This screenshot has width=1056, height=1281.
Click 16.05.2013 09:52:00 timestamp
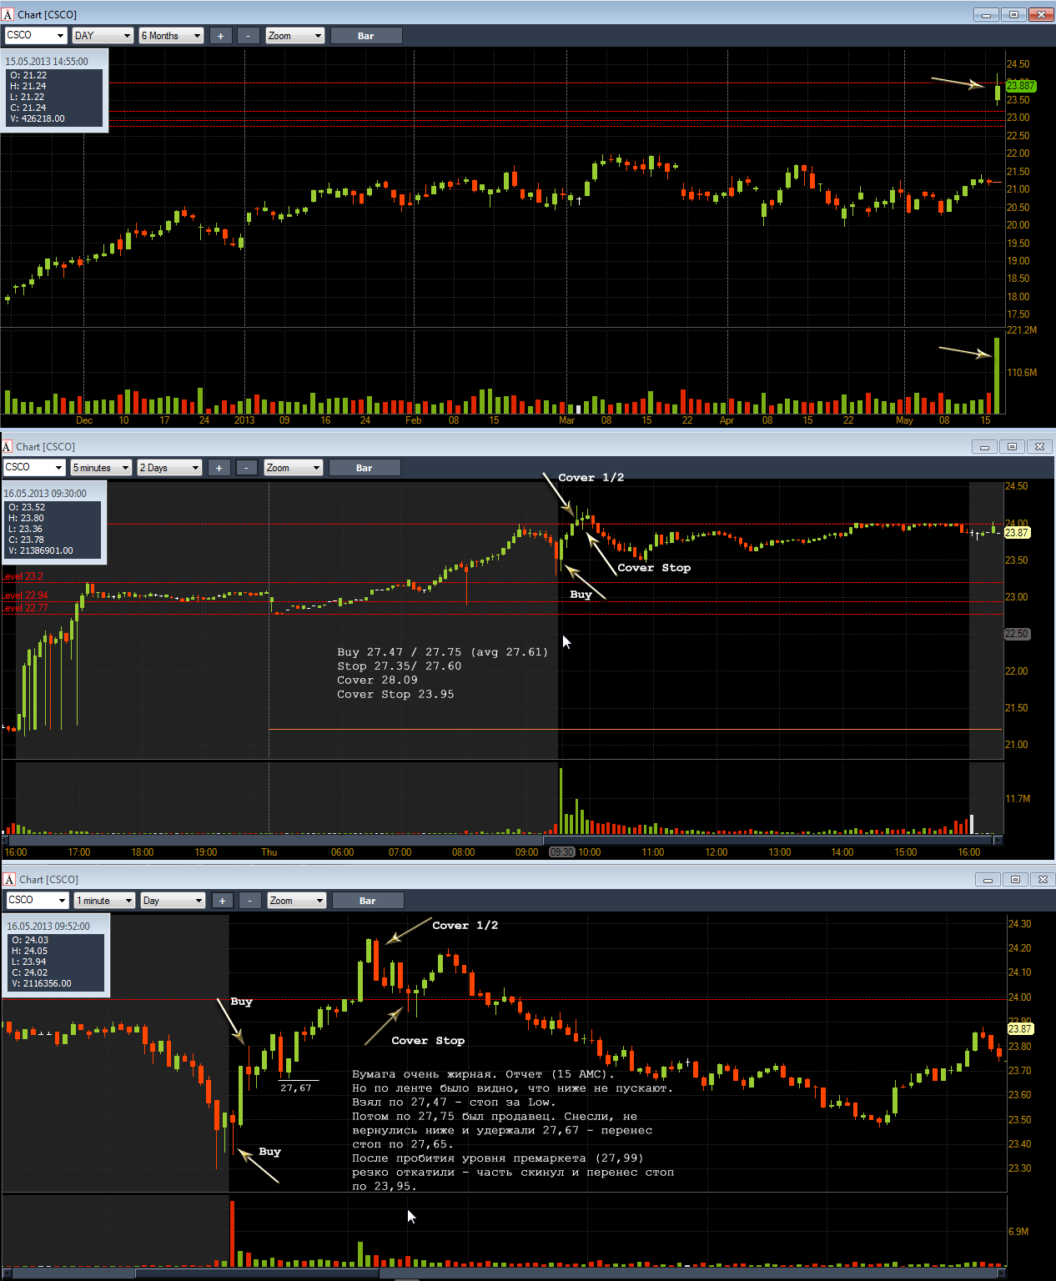[x=48, y=927]
